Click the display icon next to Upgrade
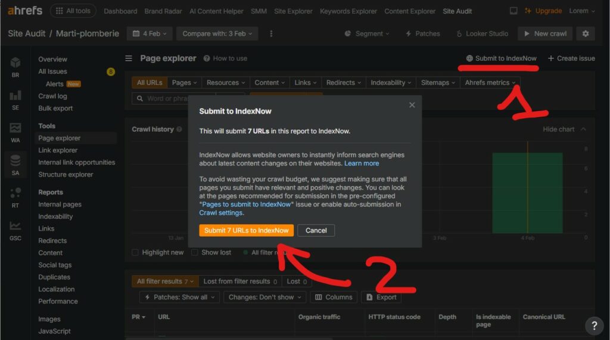 click(x=513, y=11)
